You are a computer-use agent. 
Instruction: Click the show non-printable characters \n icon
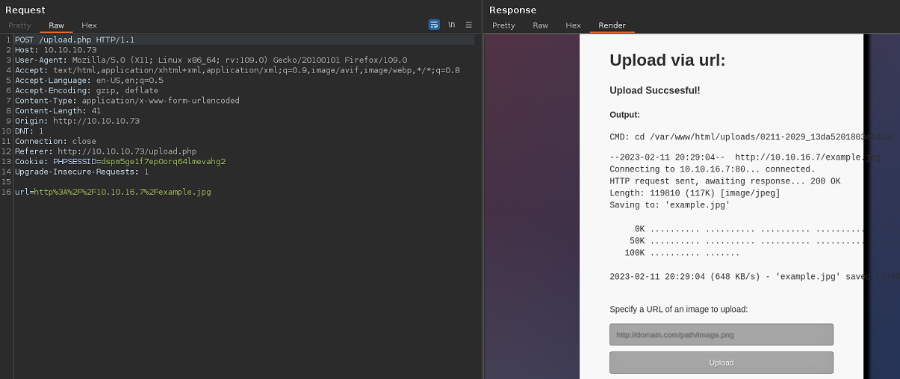click(x=452, y=25)
